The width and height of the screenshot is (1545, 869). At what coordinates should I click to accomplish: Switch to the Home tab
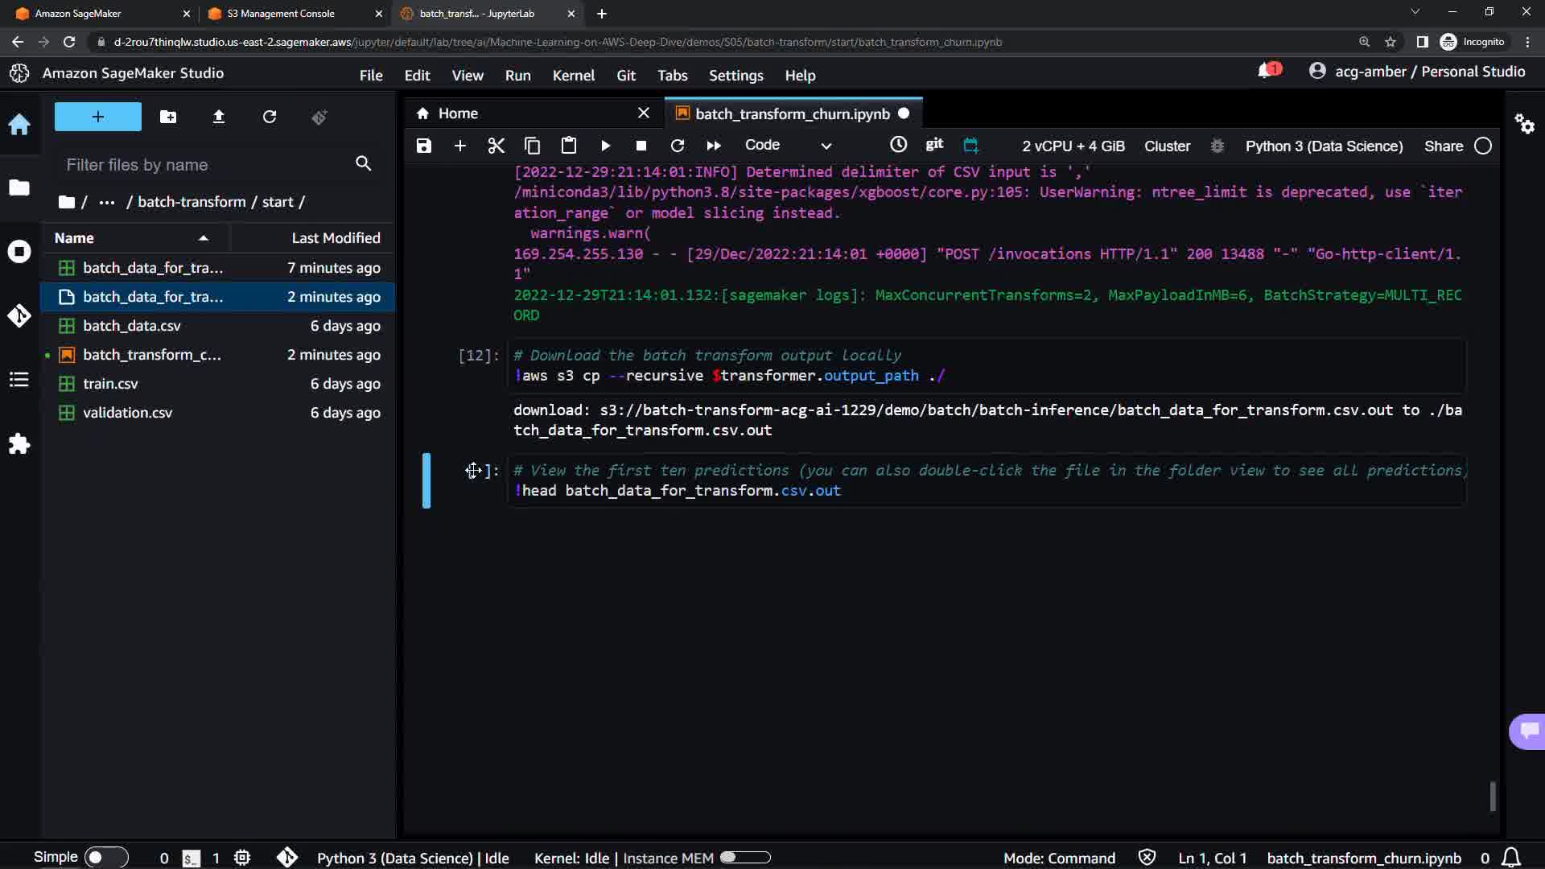pos(457,113)
